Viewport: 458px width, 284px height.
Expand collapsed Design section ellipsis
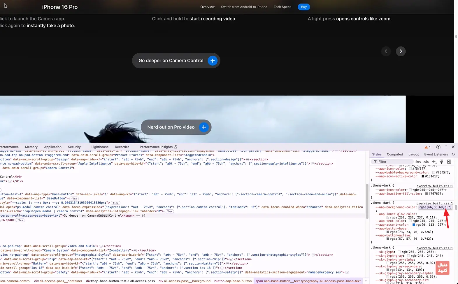tap(248, 159)
